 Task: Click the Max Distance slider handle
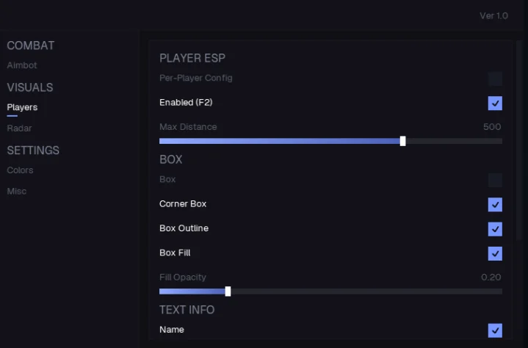[x=402, y=141]
